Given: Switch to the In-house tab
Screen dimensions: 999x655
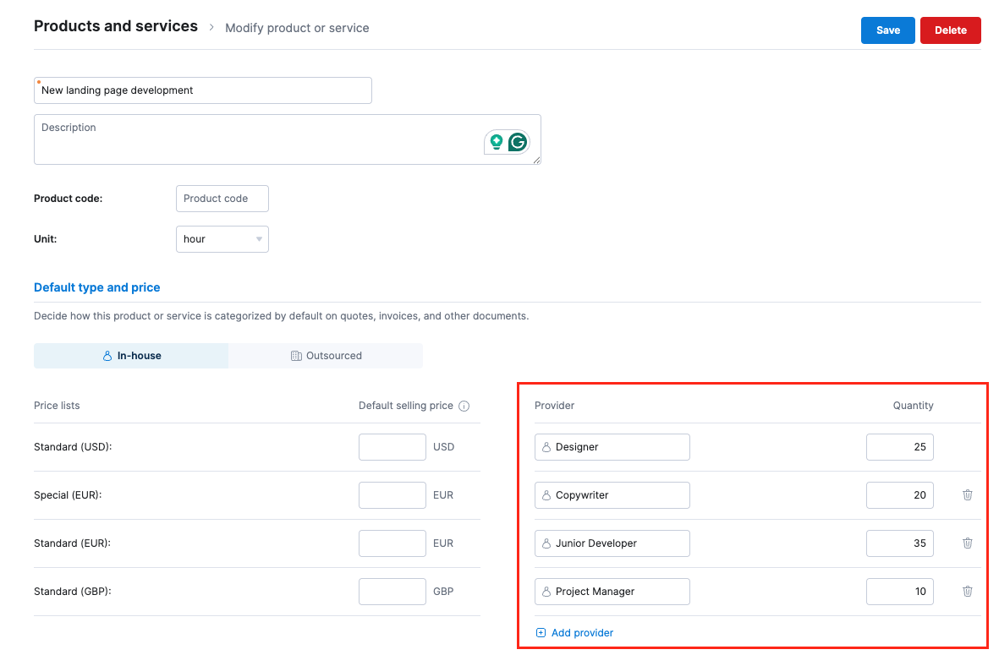Looking at the screenshot, I should pyautogui.click(x=131, y=356).
